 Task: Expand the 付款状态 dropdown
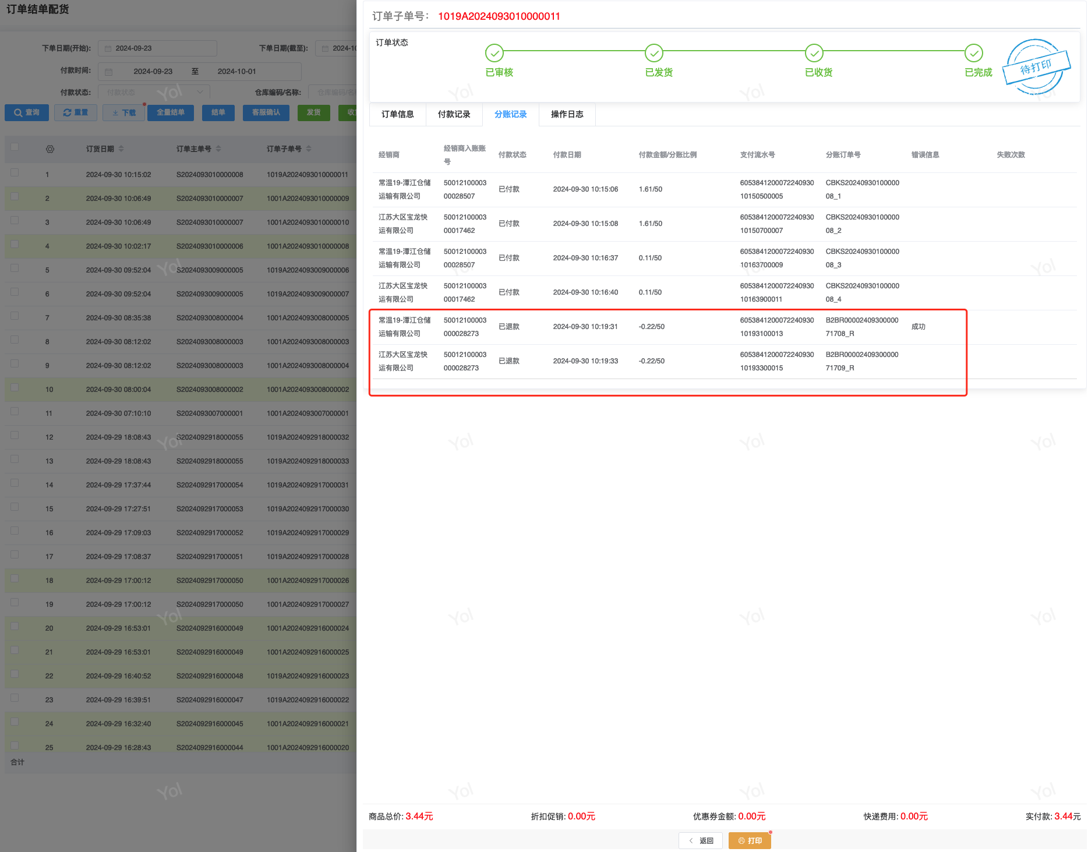click(154, 92)
